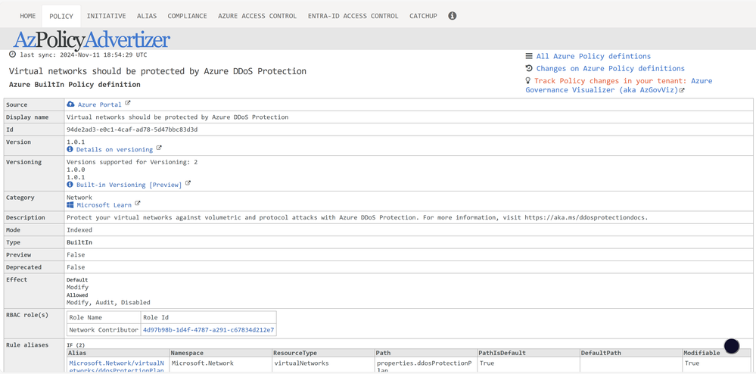756x374 pixels.
Task: Click the last sync timestamp text
Action: point(83,55)
